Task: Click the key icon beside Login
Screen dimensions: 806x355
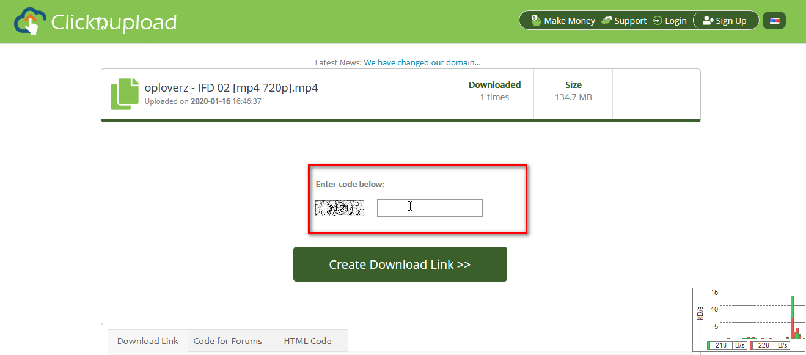Action: tap(657, 20)
